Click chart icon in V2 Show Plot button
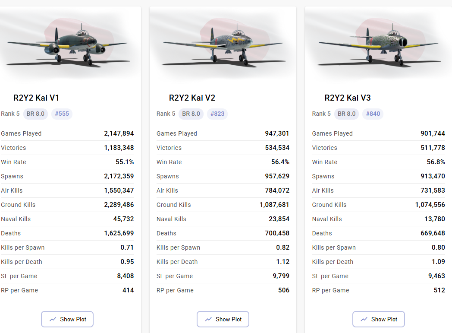452x333 pixels. tap(208, 319)
